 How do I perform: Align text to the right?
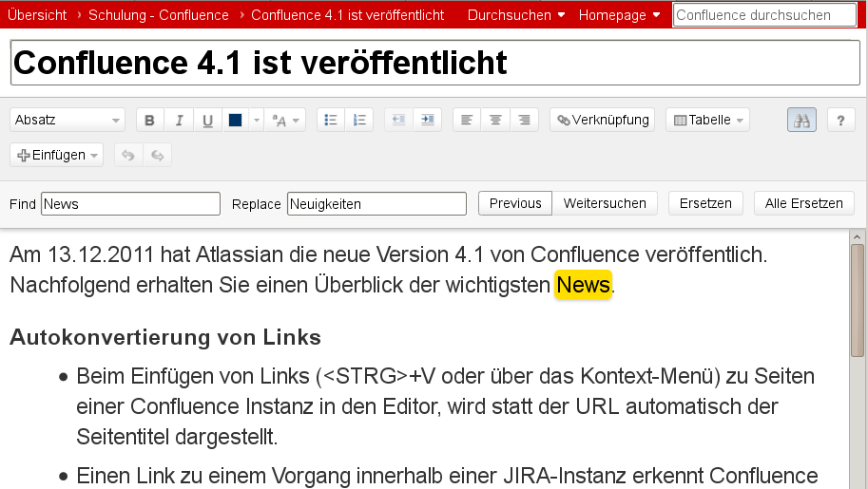pos(524,120)
